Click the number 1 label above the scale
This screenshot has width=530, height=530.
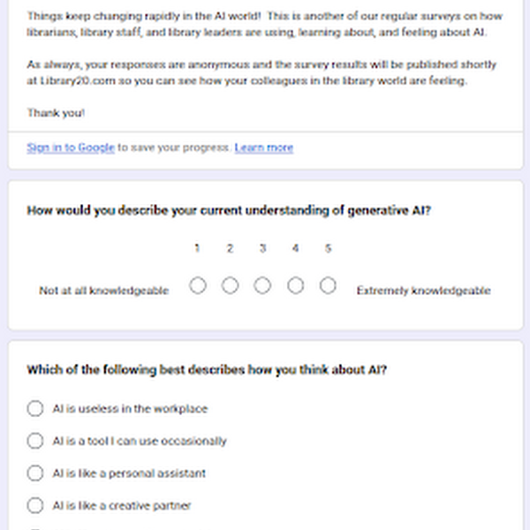click(x=197, y=248)
